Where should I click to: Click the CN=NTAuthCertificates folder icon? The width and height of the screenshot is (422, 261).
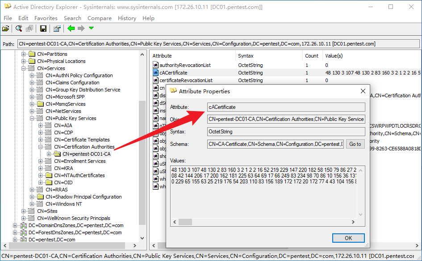pyautogui.click(x=49, y=175)
